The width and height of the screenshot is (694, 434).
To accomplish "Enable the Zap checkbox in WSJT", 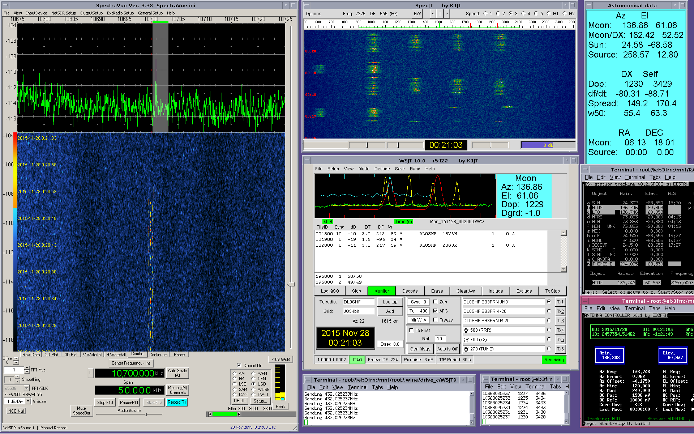I will pyautogui.click(x=435, y=302).
